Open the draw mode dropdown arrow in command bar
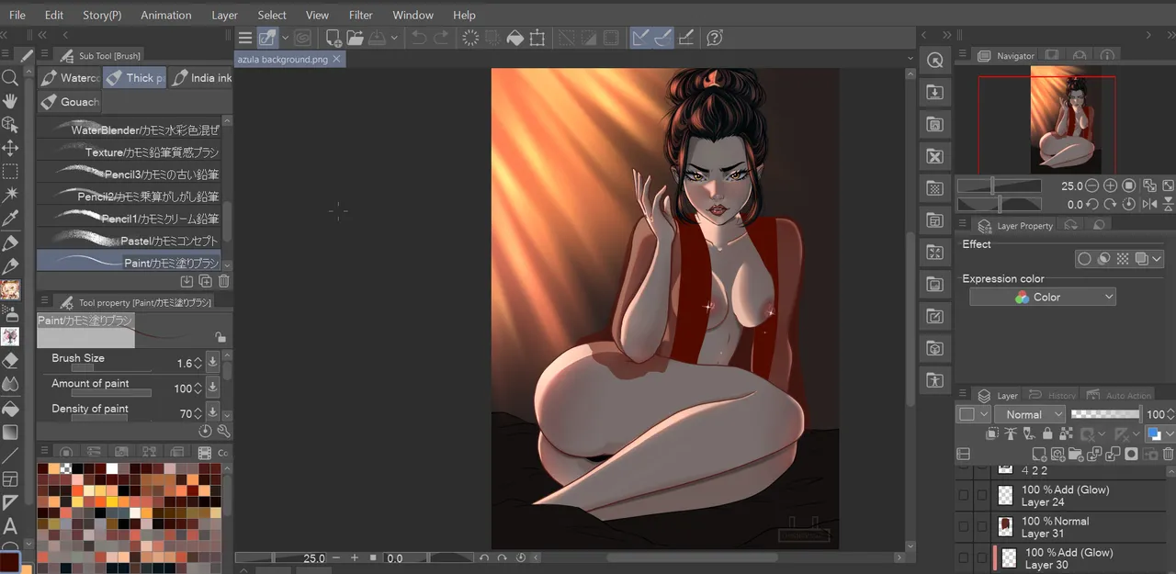Screen dimensions: 1176x574 (x=285, y=38)
